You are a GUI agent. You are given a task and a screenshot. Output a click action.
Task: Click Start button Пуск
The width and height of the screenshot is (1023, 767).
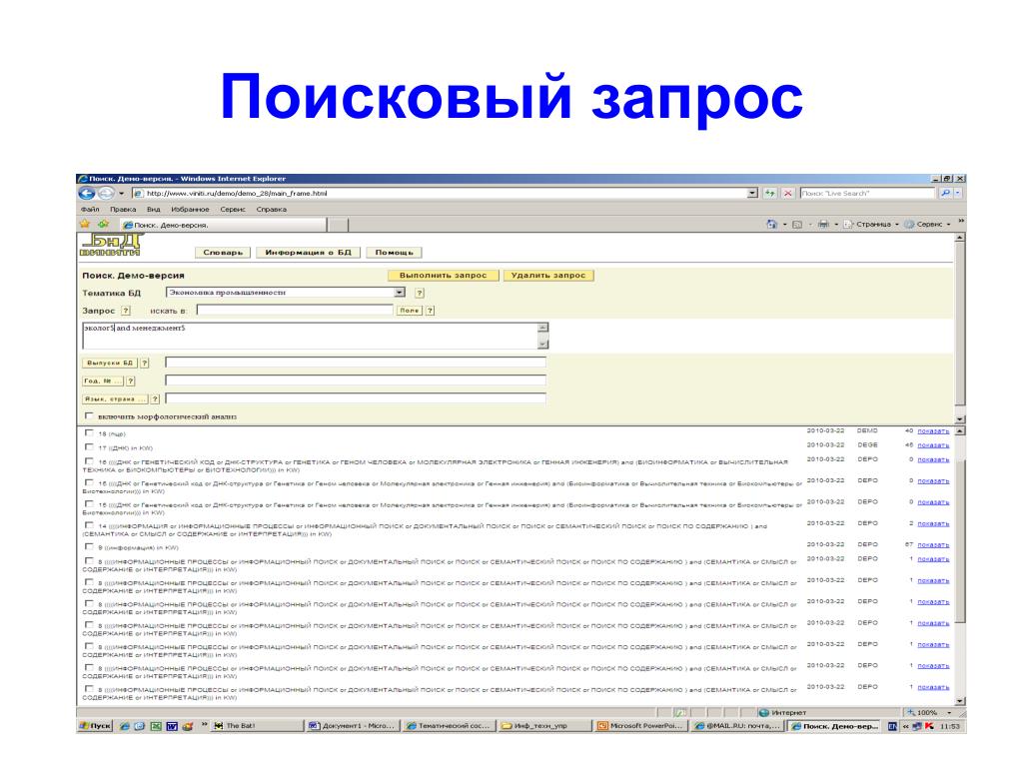(x=95, y=726)
